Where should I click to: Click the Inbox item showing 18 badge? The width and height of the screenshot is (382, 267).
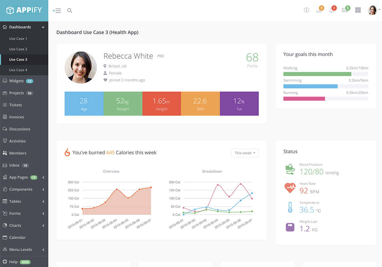pos(14,165)
